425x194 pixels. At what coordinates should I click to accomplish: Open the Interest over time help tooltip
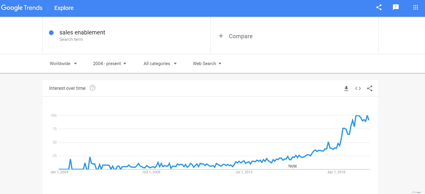pos(92,88)
